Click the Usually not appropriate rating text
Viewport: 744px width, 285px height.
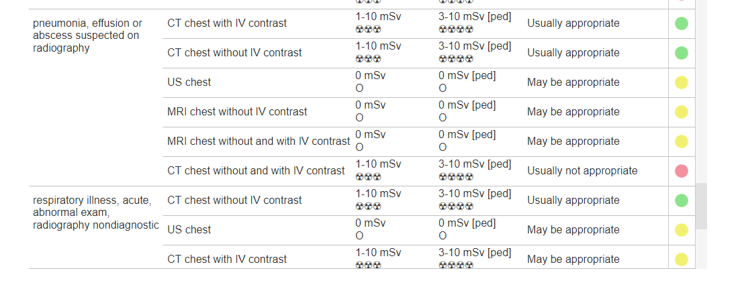coord(582,171)
